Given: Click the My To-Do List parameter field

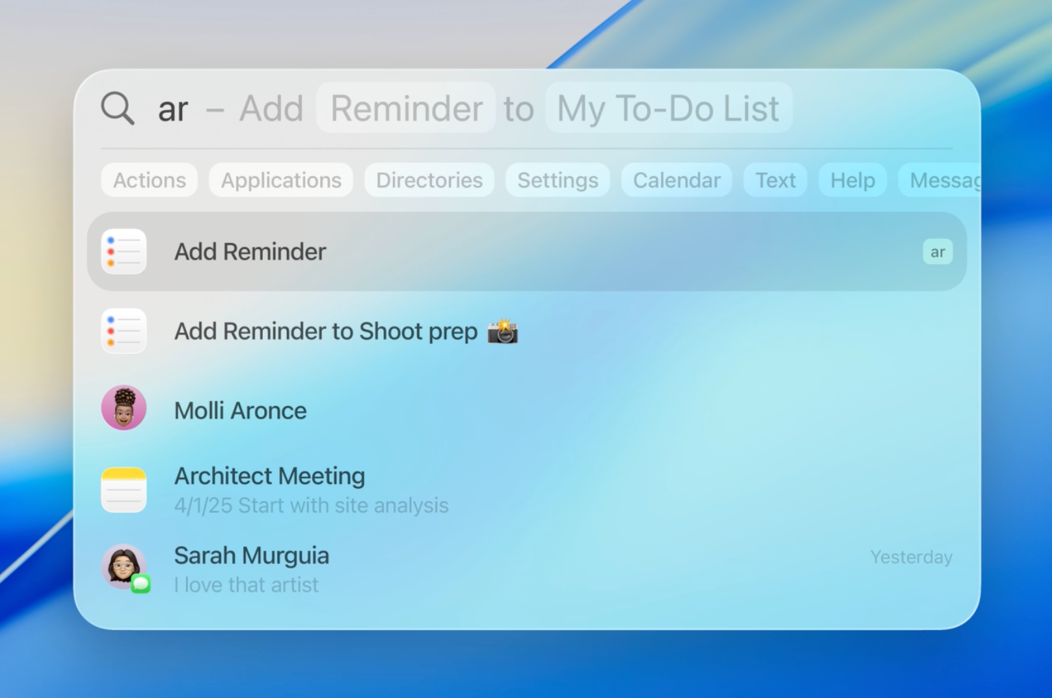Looking at the screenshot, I should click(x=669, y=108).
